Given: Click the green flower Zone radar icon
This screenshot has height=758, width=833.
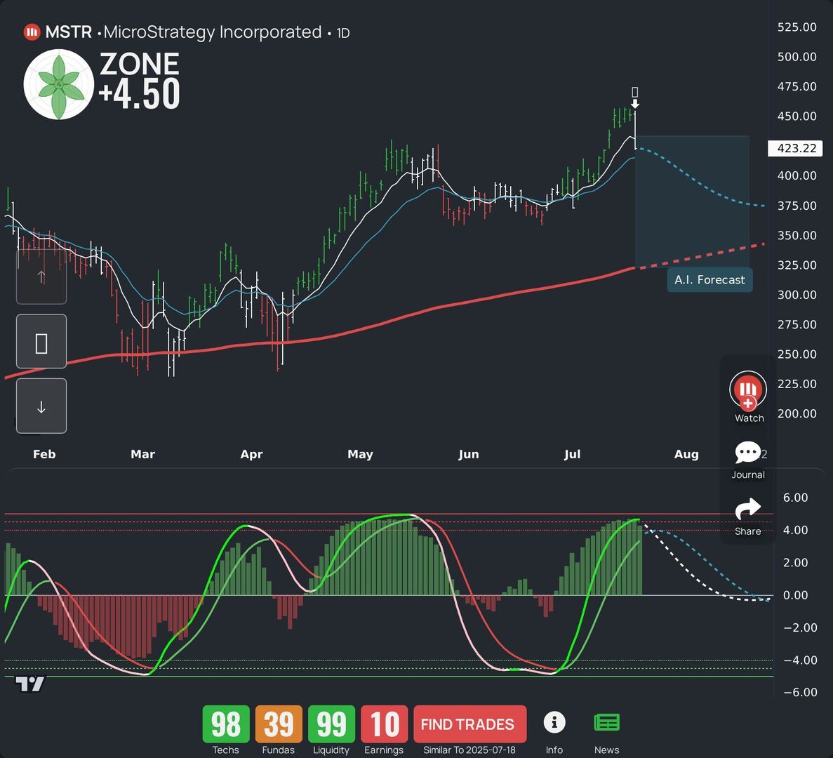Looking at the screenshot, I should pos(59,84).
